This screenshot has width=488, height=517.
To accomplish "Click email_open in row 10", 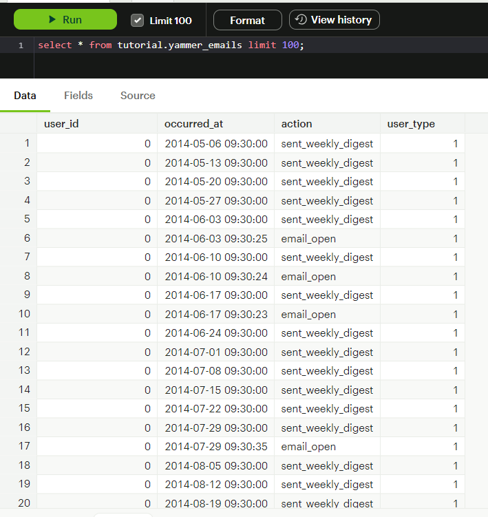I will (x=308, y=315).
